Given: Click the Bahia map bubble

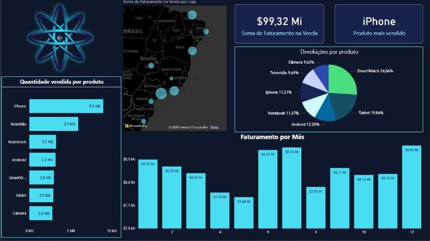Looking at the screenshot, I should (x=192, y=51).
